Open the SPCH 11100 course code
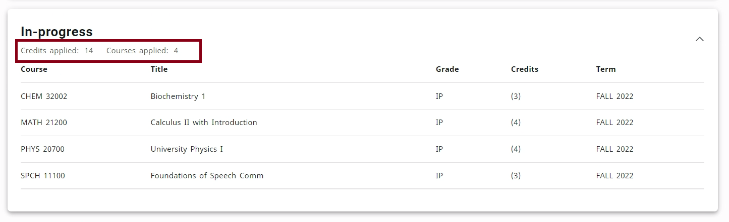Viewport: 729px width, 222px height. pyautogui.click(x=43, y=176)
